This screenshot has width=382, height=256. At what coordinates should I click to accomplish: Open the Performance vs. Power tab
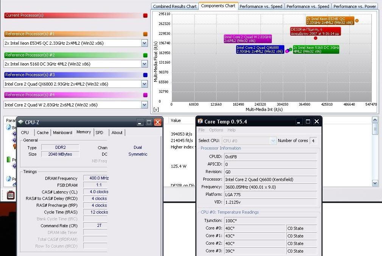point(354,6)
